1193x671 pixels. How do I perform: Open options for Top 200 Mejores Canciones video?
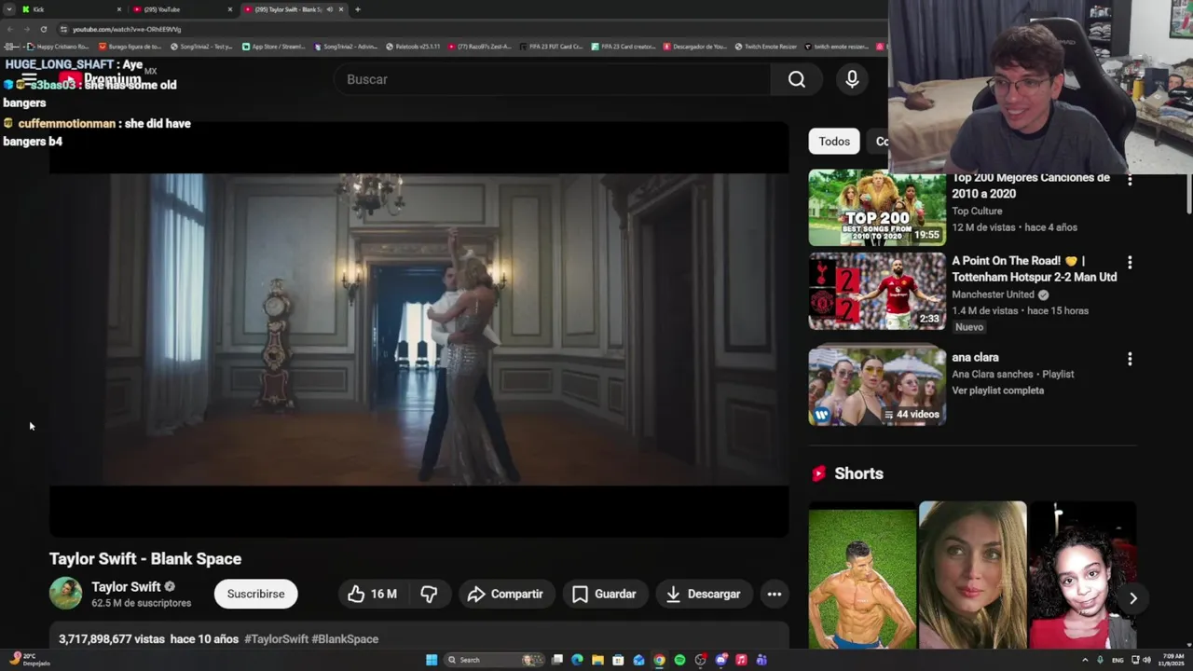click(x=1130, y=179)
